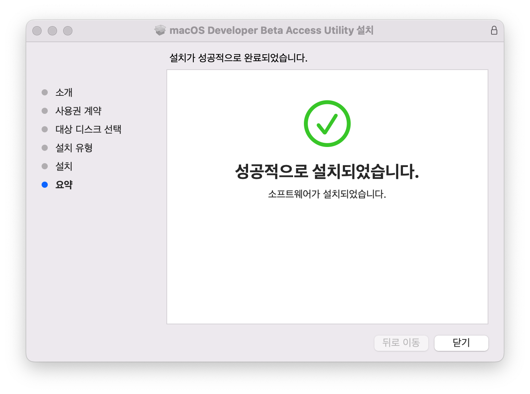Select the 소개 step in sidebar

click(64, 92)
